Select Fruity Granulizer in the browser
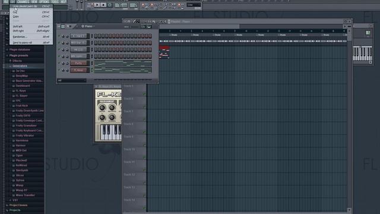This screenshot has width=380, height=214. coord(26,125)
